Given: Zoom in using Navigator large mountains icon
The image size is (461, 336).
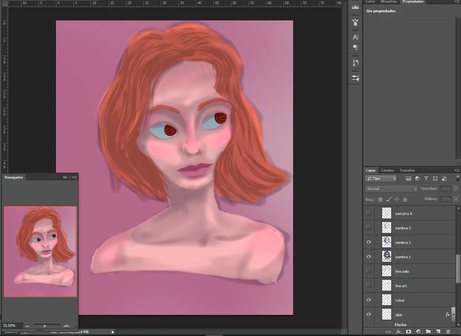Looking at the screenshot, I should point(66,326).
